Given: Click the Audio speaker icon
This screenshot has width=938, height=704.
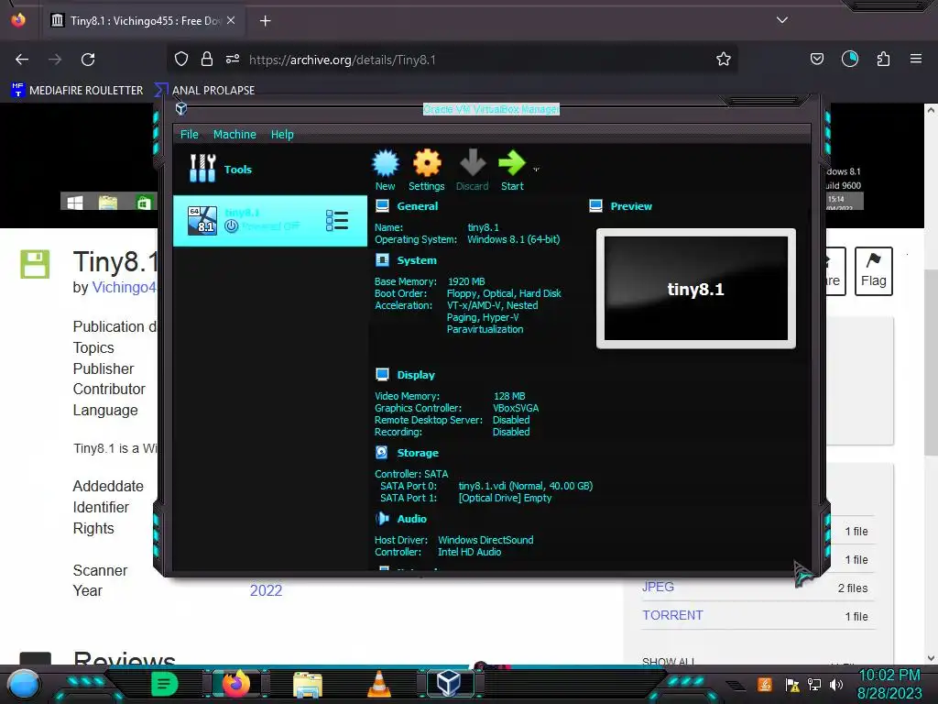Looking at the screenshot, I should 382,519.
